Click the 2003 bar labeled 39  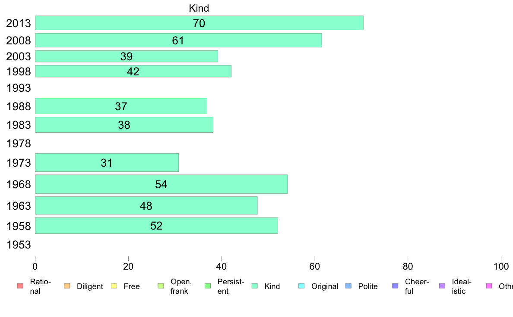[x=127, y=56]
